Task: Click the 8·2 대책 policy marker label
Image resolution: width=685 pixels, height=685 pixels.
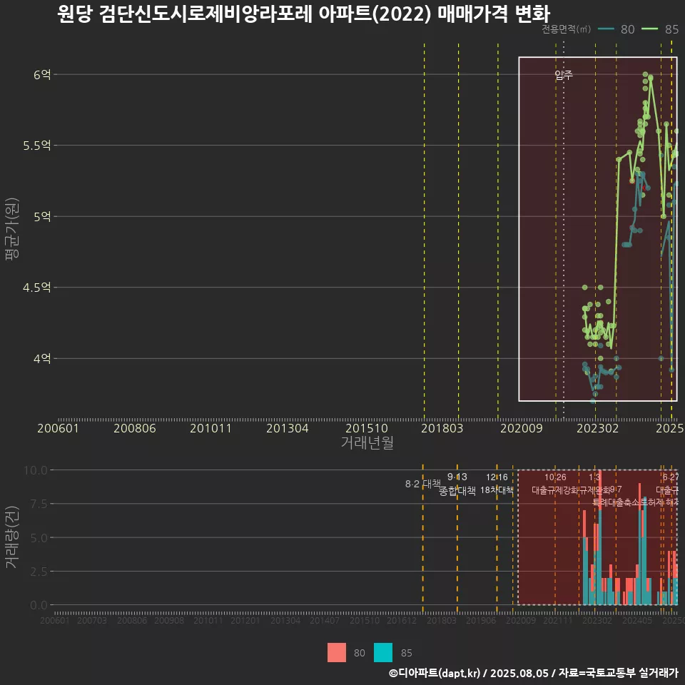Action: pyautogui.click(x=422, y=484)
